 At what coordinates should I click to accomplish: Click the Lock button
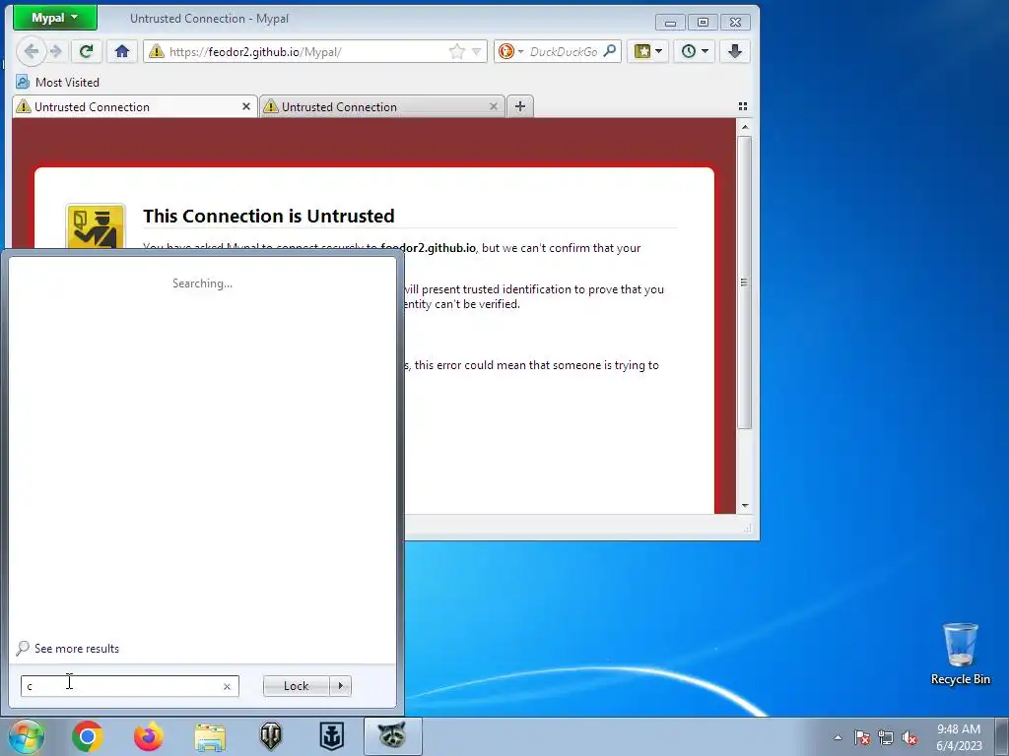pos(296,686)
